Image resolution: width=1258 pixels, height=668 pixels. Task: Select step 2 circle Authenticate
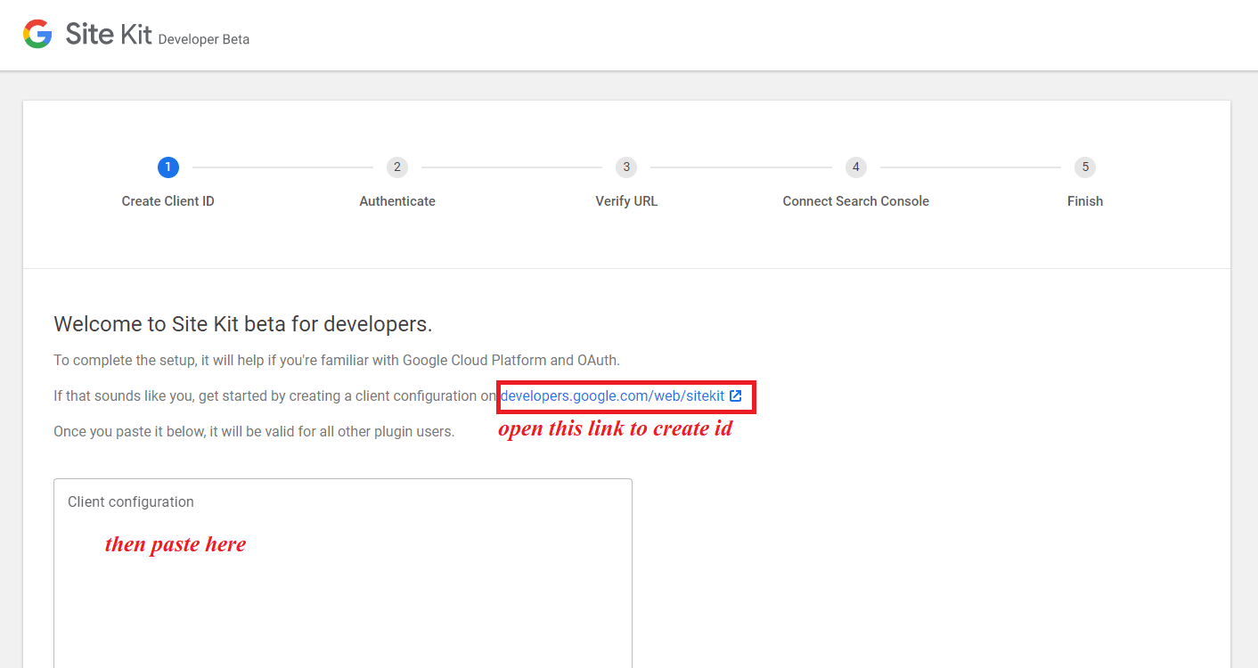pyautogui.click(x=397, y=167)
